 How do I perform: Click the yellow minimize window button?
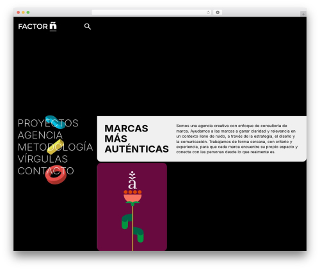[23, 12]
